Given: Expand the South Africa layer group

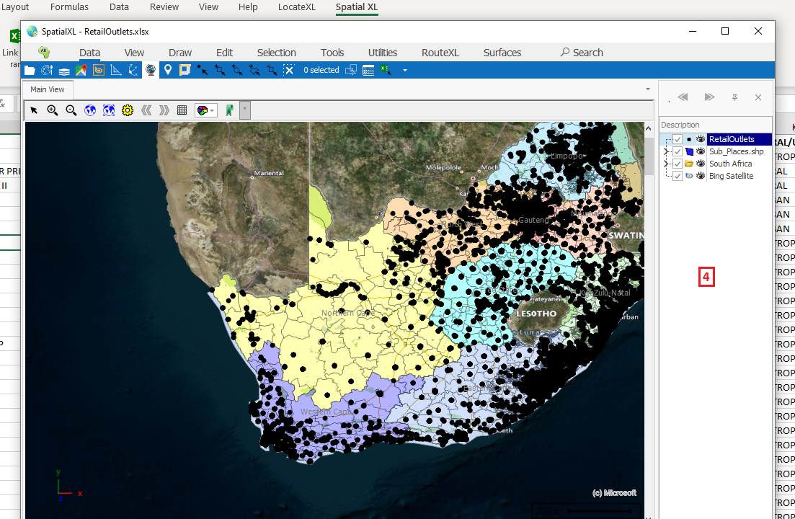Looking at the screenshot, I should [x=666, y=164].
